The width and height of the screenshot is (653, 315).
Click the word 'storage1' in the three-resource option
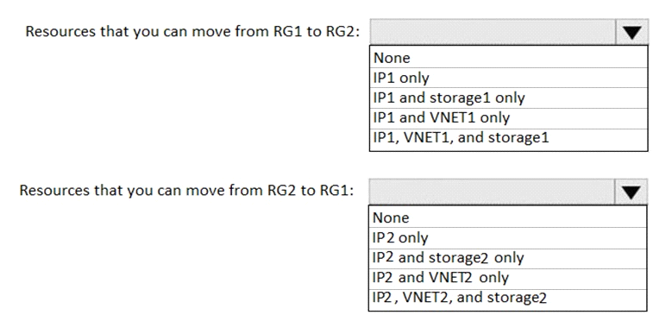pyautogui.click(x=518, y=138)
